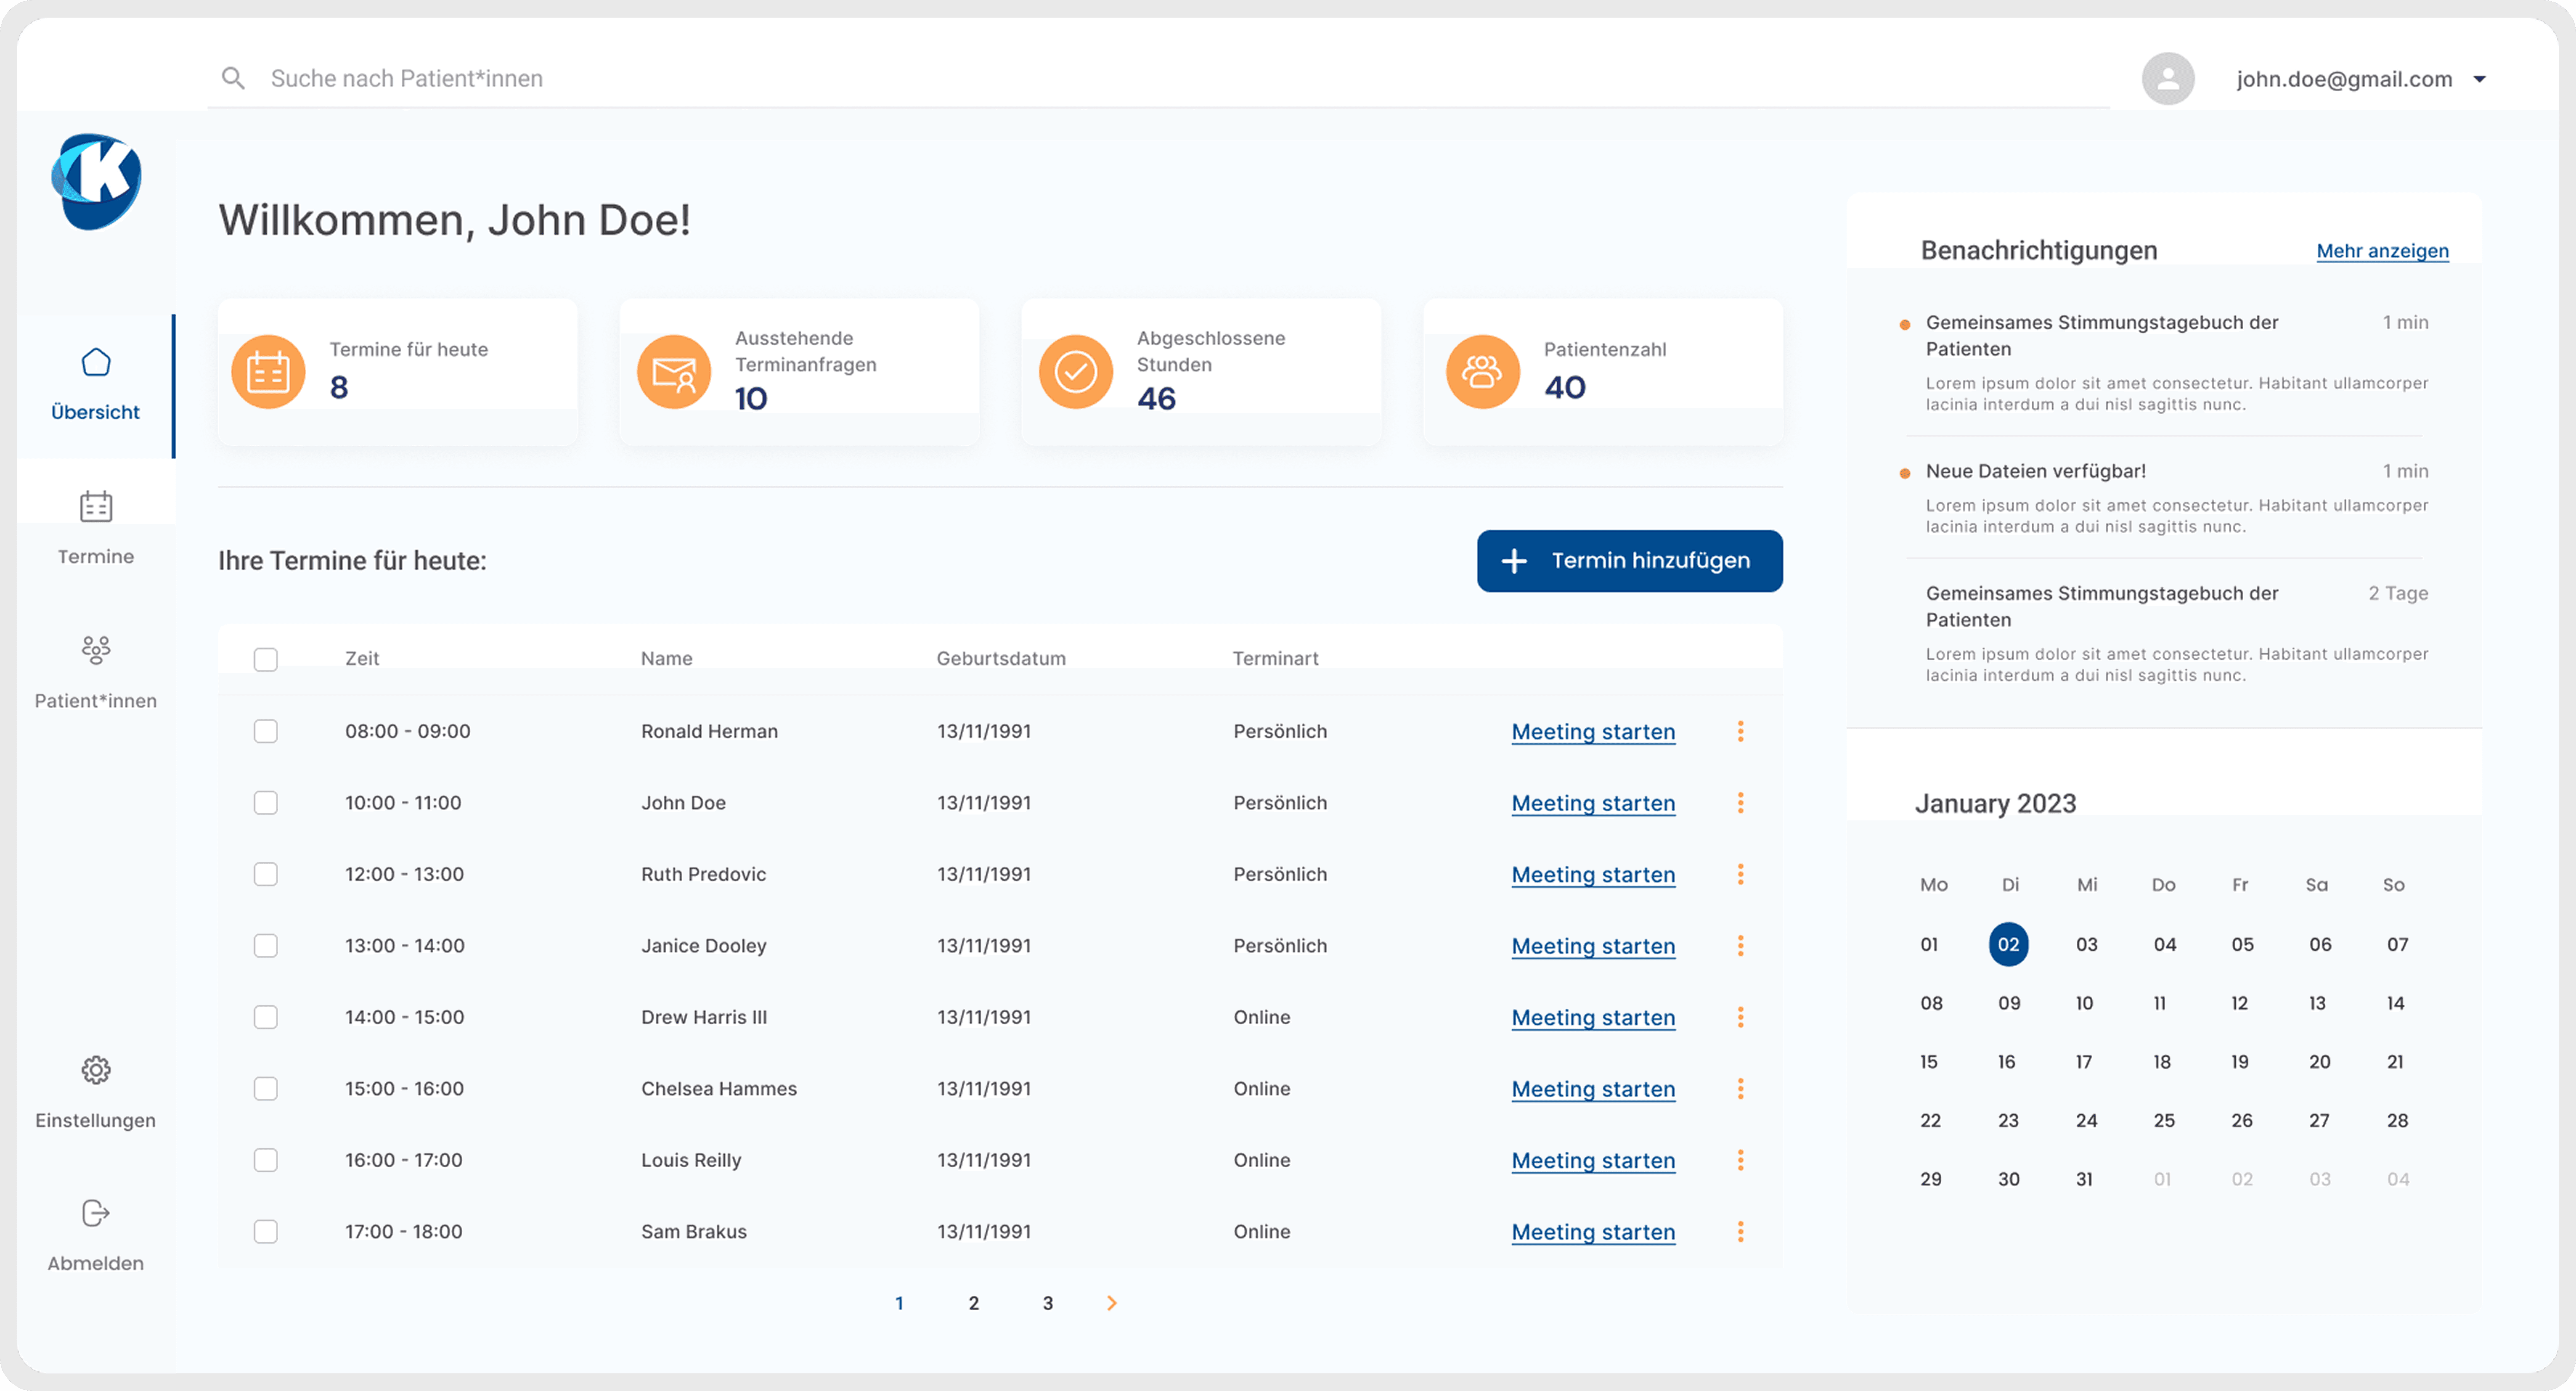Open Patient*innen group icon in sidebar
Screen dimensions: 2576x1391
(96, 650)
